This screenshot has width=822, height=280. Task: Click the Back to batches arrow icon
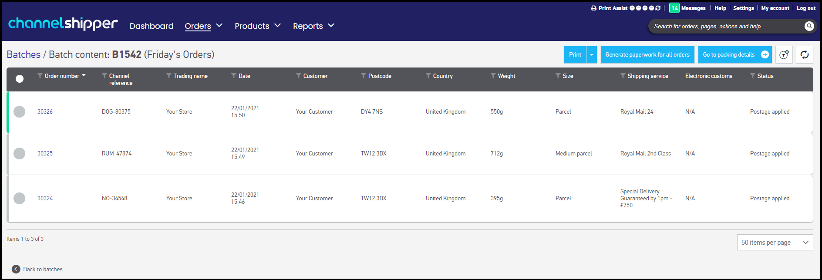16,269
